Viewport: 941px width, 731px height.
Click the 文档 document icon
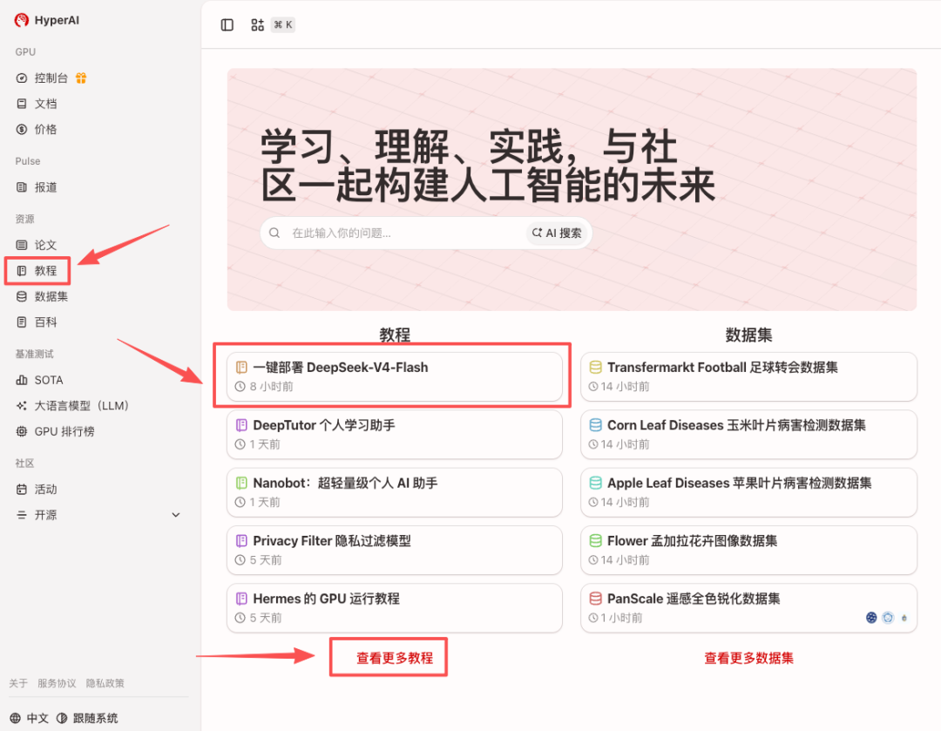pyautogui.click(x=22, y=104)
